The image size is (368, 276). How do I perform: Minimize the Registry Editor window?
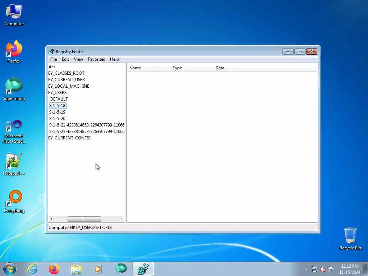tap(288, 52)
